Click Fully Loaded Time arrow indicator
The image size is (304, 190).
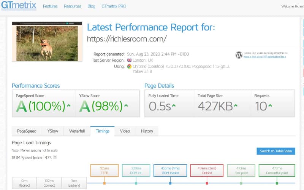click(x=174, y=105)
